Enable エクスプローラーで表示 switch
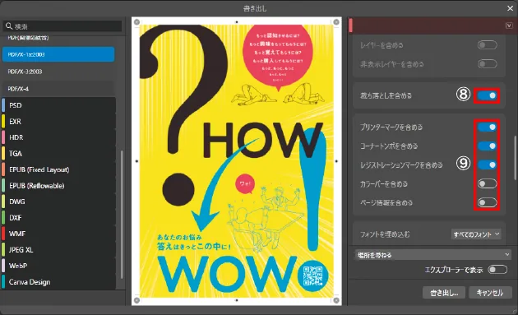518x315 pixels. click(x=497, y=270)
